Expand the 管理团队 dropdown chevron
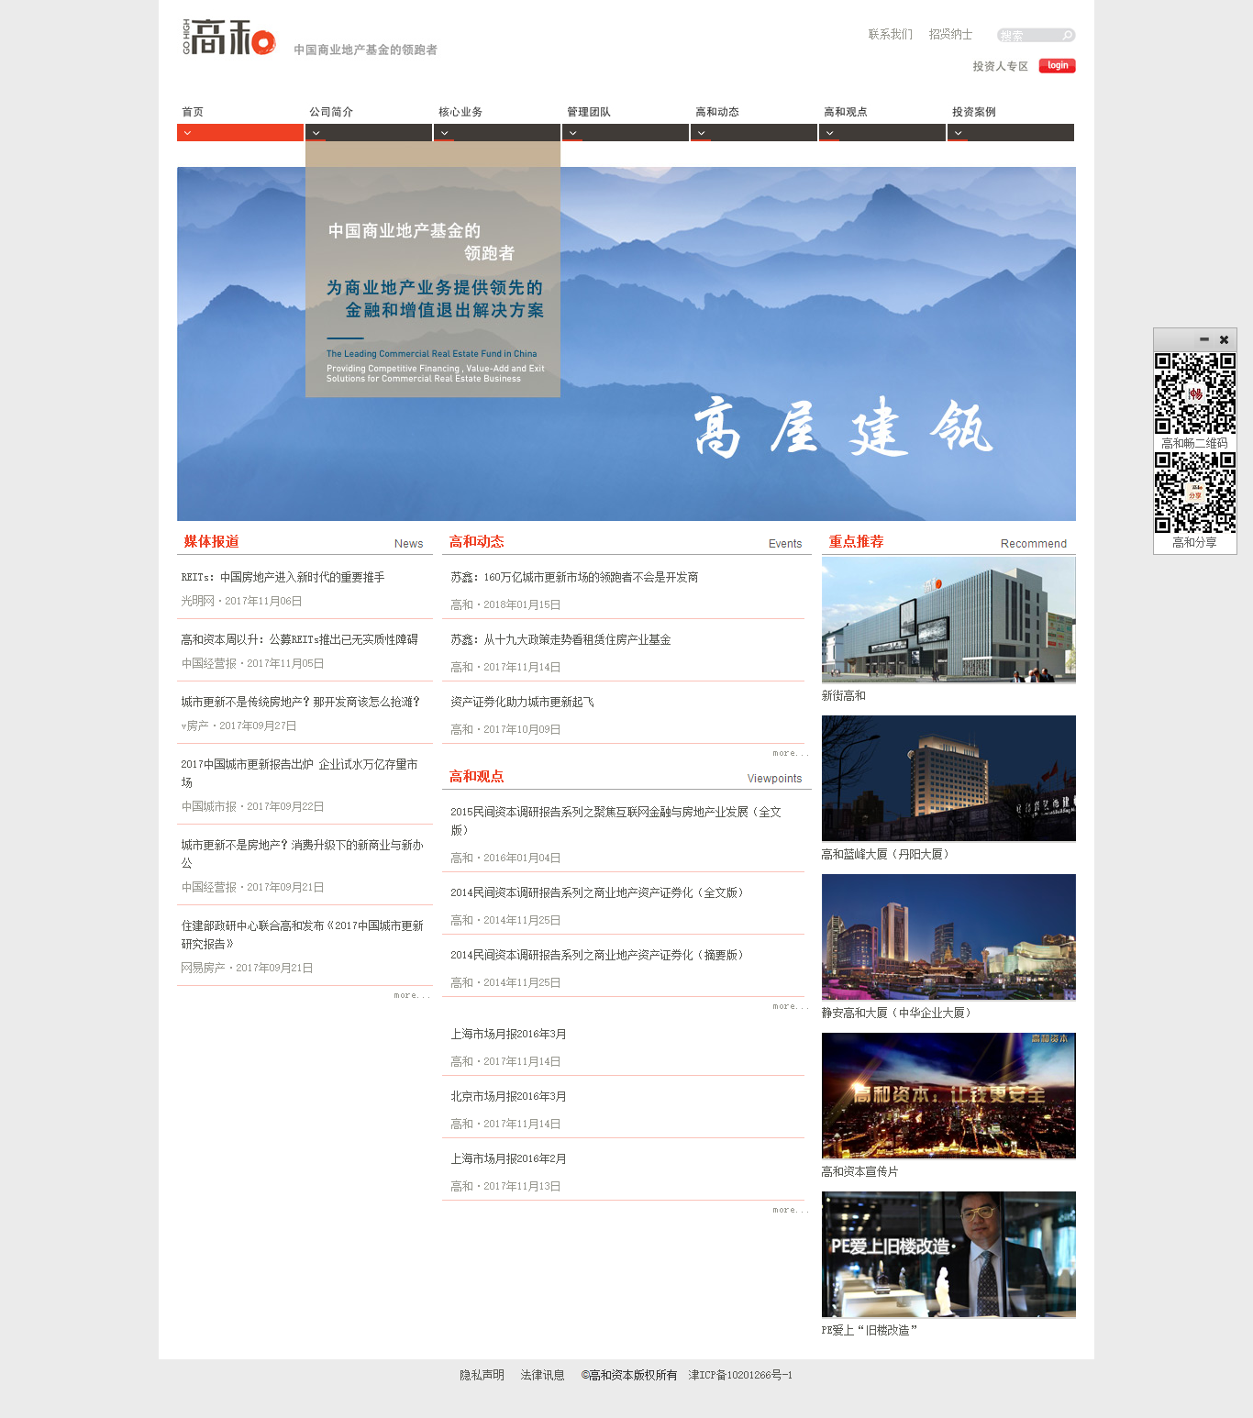This screenshot has width=1253, height=1418. pyautogui.click(x=572, y=133)
